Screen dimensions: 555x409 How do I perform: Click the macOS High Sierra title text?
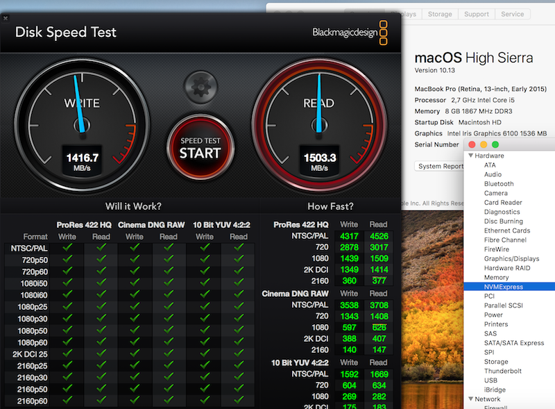coord(474,58)
